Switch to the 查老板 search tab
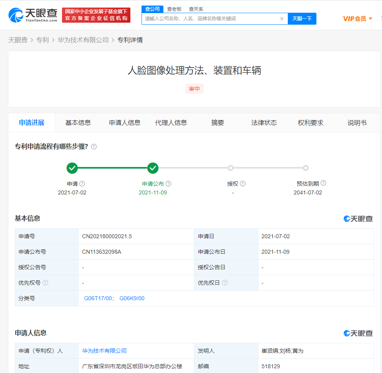Screen dimensions: 382x373 [174, 9]
